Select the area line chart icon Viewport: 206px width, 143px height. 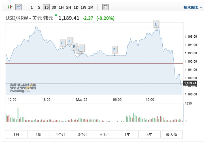pyautogui.click(x=19, y=7)
